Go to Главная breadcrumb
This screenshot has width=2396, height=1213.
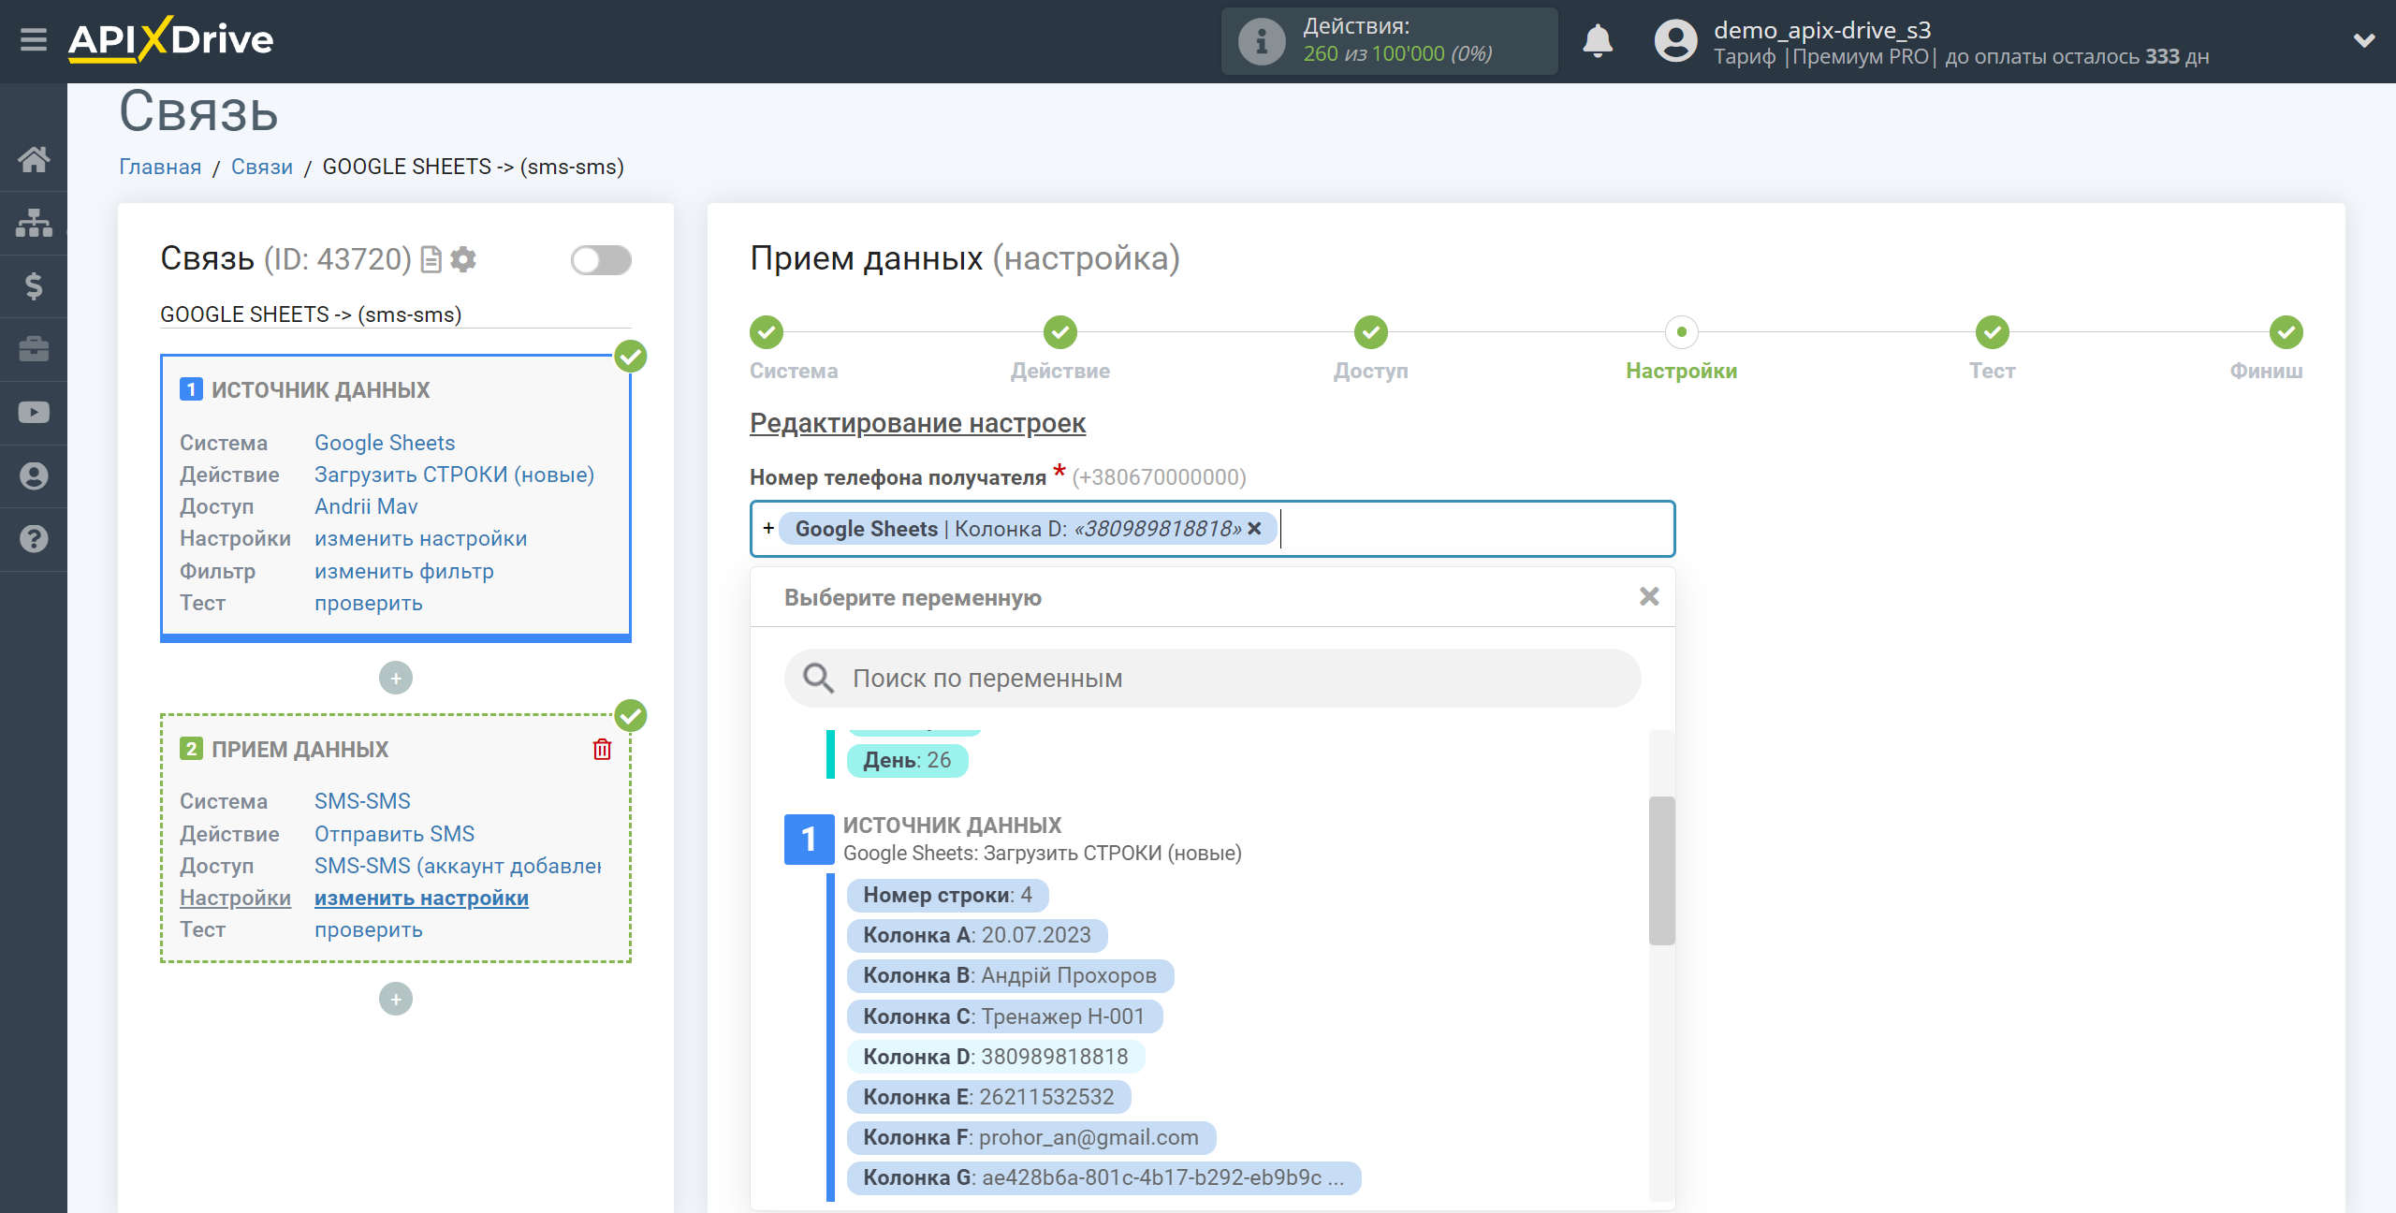tap(160, 167)
